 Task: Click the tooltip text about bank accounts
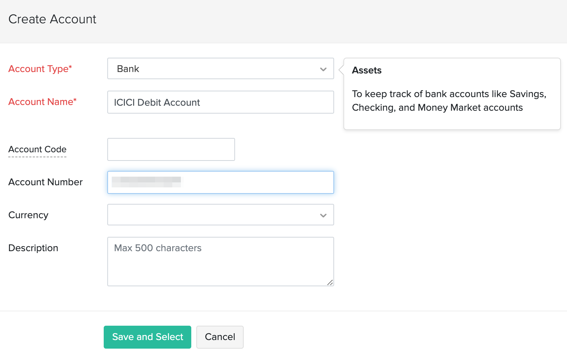[x=449, y=101]
